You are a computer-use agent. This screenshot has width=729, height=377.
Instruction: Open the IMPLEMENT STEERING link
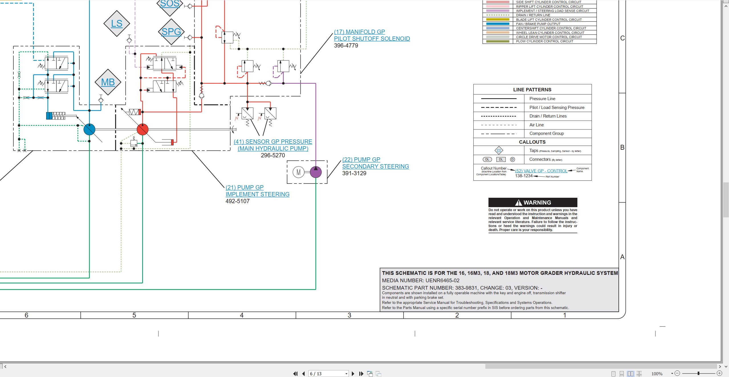(x=257, y=194)
